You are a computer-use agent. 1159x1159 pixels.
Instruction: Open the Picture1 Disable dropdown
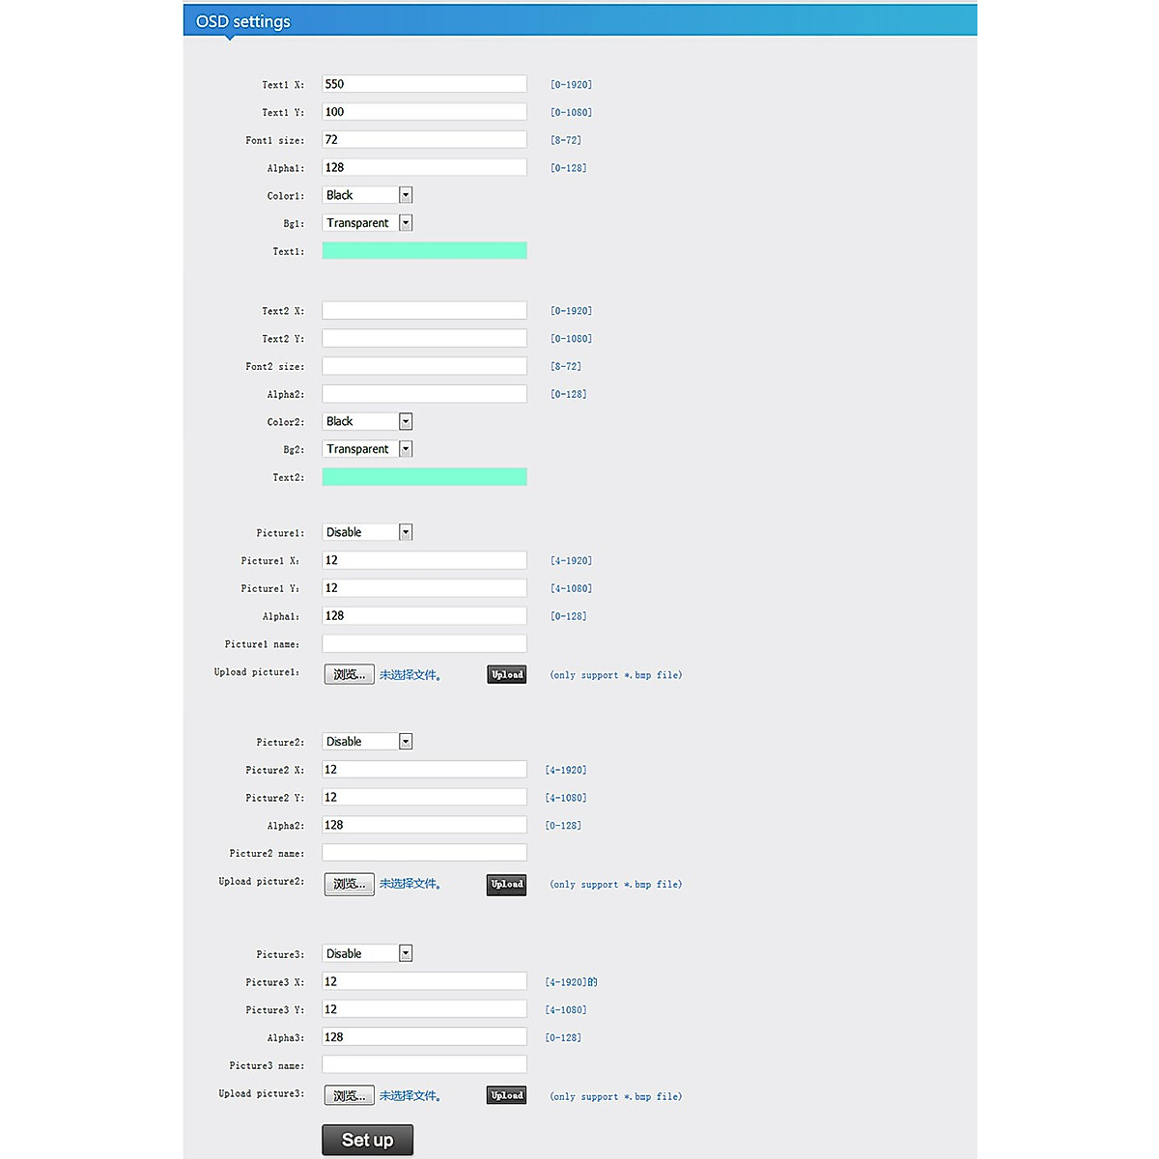pyautogui.click(x=367, y=532)
